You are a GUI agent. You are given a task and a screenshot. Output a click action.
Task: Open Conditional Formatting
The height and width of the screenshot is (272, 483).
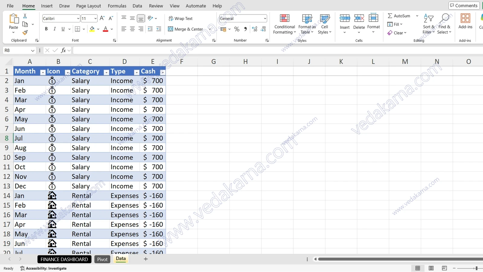(284, 24)
